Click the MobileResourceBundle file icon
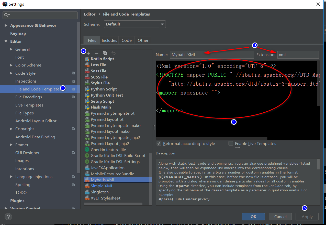Image resolution: width=326 pixels, height=225 pixels. click(x=87, y=174)
